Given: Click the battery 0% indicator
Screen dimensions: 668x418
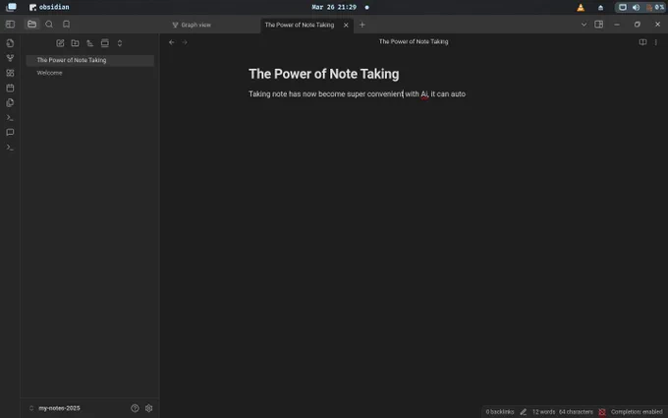Looking at the screenshot, I should pyautogui.click(x=655, y=7).
